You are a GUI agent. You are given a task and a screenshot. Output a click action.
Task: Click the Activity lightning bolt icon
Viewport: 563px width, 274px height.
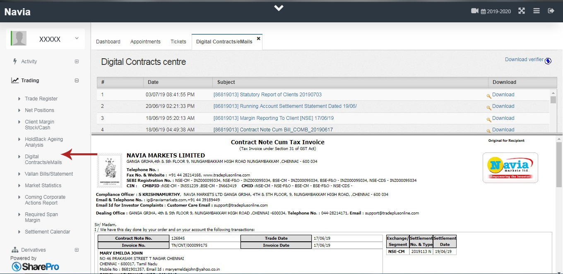(x=15, y=61)
